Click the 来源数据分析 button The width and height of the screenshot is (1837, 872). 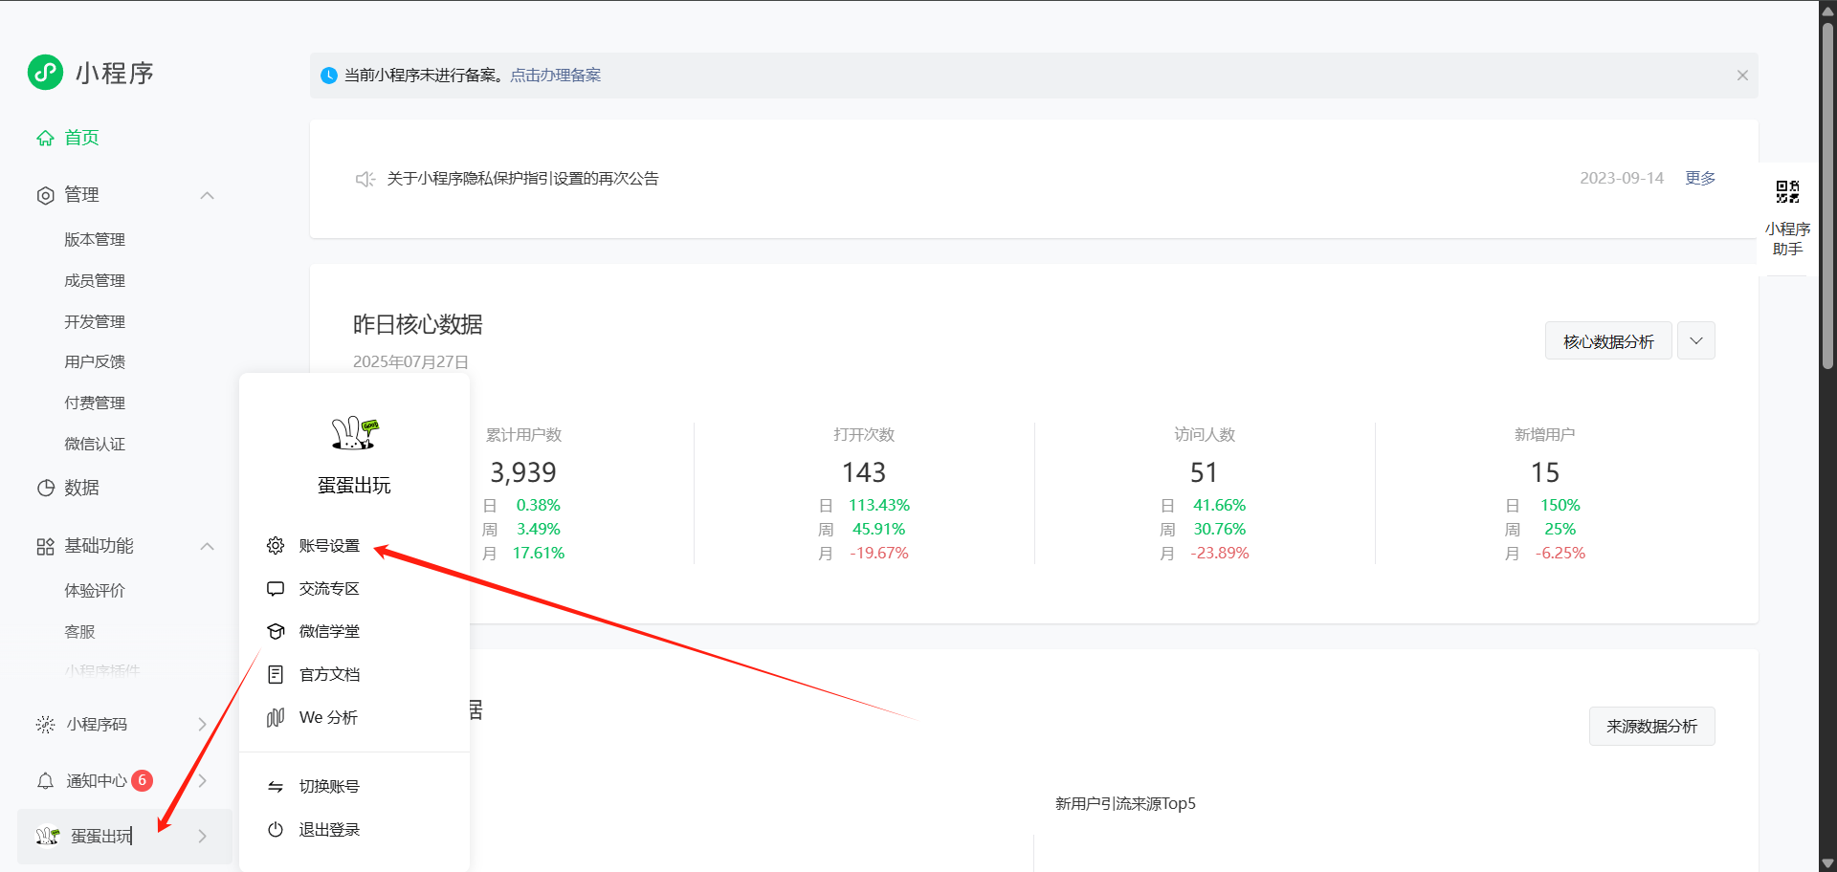click(x=1651, y=727)
